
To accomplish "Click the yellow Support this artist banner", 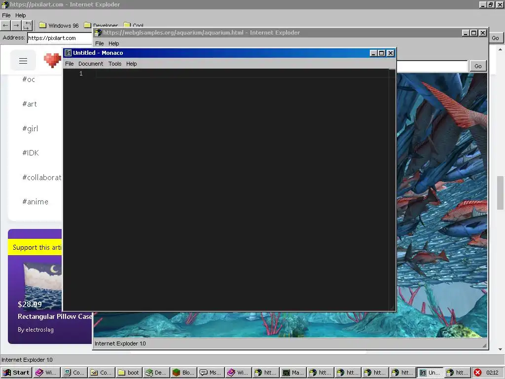I will pyautogui.click(x=35, y=247).
